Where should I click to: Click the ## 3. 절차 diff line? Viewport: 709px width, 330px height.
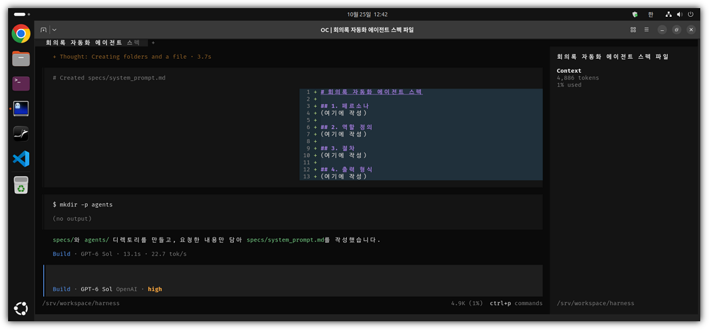point(337,148)
